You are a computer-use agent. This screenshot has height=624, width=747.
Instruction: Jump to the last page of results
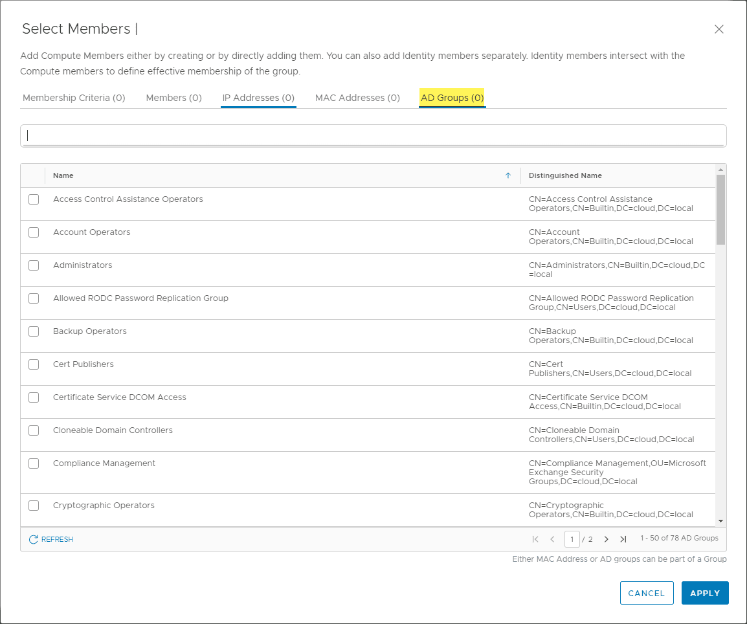pyautogui.click(x=623, y=539)
